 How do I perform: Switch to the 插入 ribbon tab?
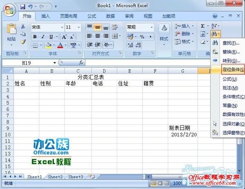coord(45,16)
